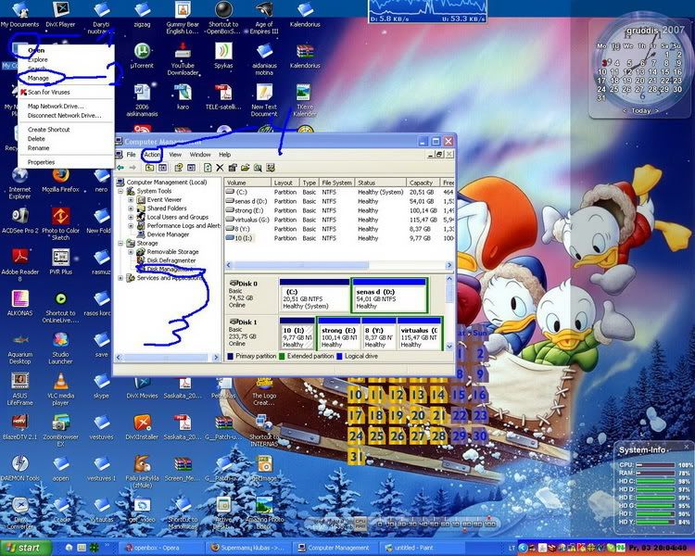Click the Forward arrow in Computer Management toolbar
695x556 pixels.
(x=133, y=168)
